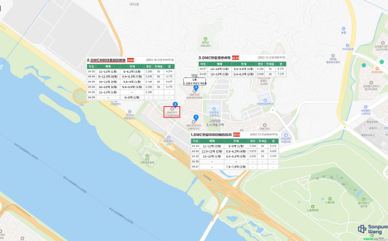Select the green riverside sports facility icon

coord(147,156)
